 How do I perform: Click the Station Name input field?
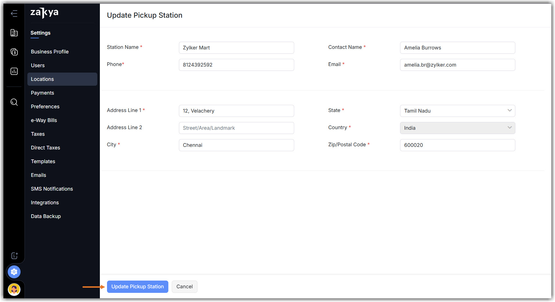coord(236,48)
